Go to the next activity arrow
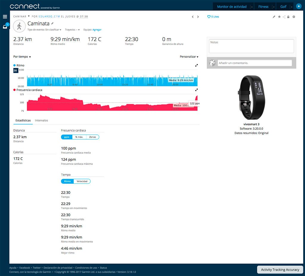The image size is (305, 276). coord(198,17)
